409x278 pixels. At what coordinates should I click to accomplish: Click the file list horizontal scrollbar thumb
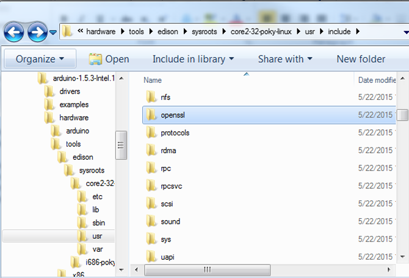pyautogui.click(x=207, y=269)
